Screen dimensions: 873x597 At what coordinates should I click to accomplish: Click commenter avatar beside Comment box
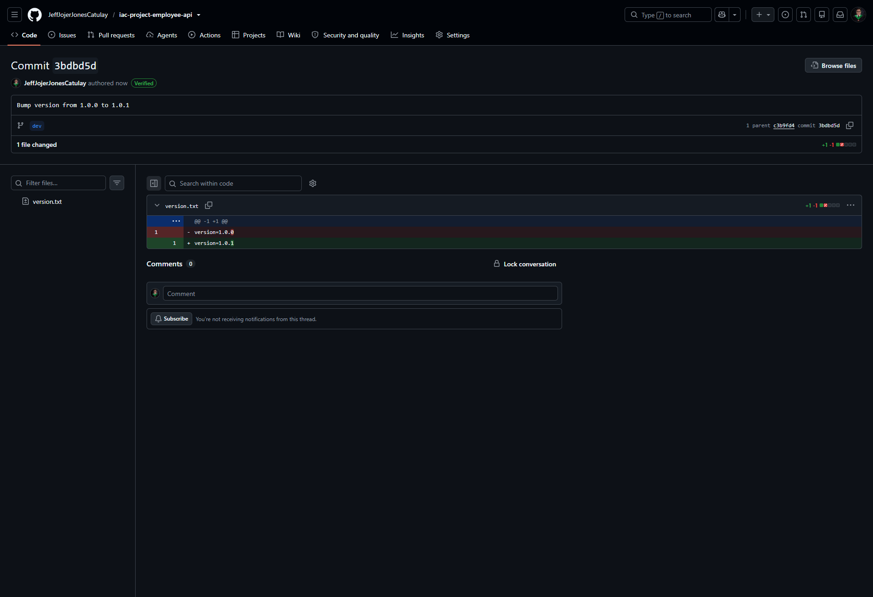pyautogui.click(x=155, y=293)
